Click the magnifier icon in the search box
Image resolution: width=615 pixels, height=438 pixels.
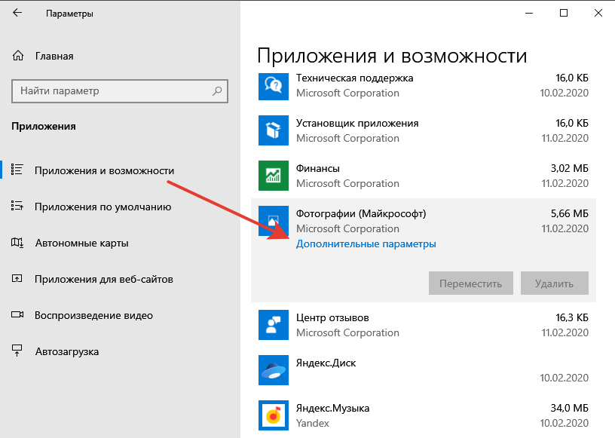pyautogui.click(x=217, y=91)
